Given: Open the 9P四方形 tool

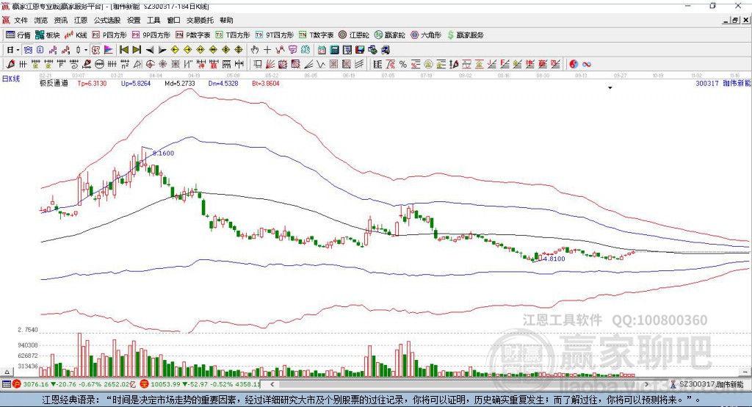Looking at the screenshot, I should [151, 35].
